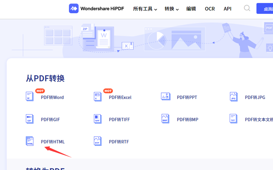Click the PDF to TXT file icon
Screen dimensions: 273x170
click(x=234, y=119)
